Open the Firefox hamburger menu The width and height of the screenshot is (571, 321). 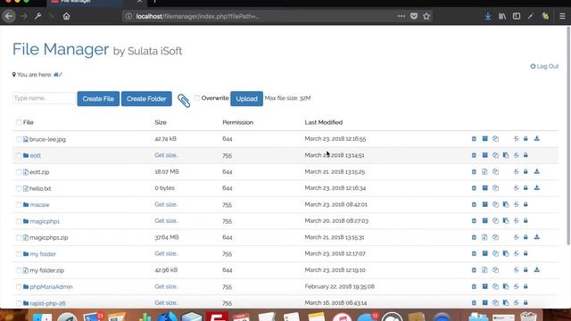(x=562, y=16)
